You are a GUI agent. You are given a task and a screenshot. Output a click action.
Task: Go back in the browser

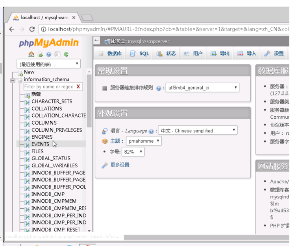11,29
